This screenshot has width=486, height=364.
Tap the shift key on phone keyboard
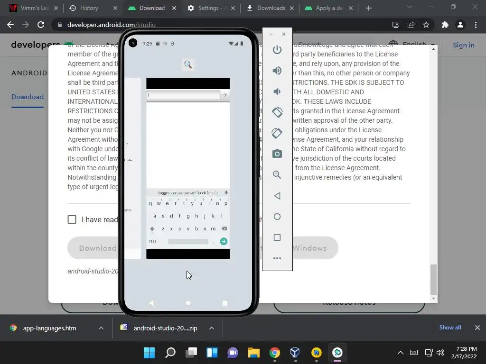point(152,229)
